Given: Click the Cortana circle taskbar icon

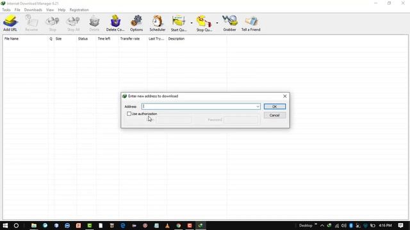Looking at the screenshot, I should click(16, 226).
